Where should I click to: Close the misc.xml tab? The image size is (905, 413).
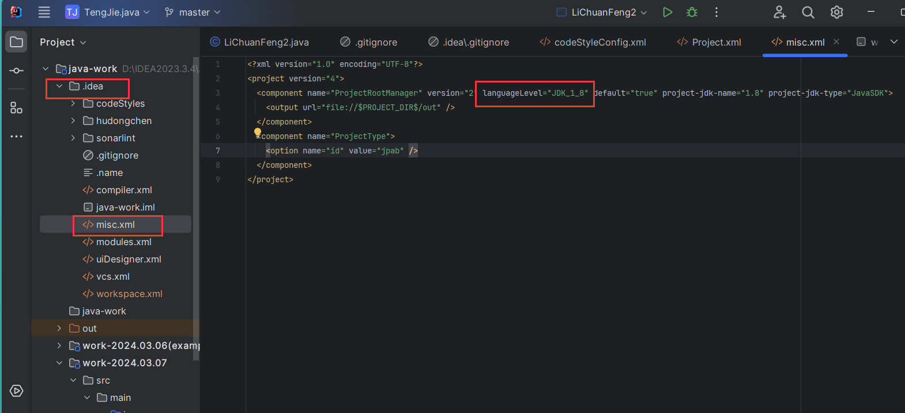[836, 42]
